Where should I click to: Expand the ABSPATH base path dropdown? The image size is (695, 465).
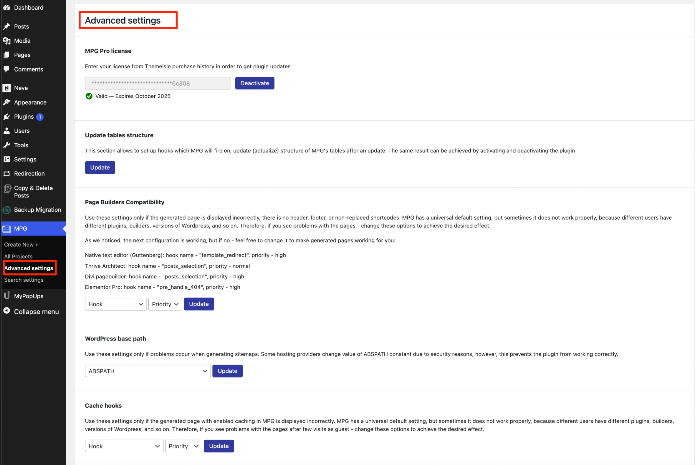coord(148,371)
